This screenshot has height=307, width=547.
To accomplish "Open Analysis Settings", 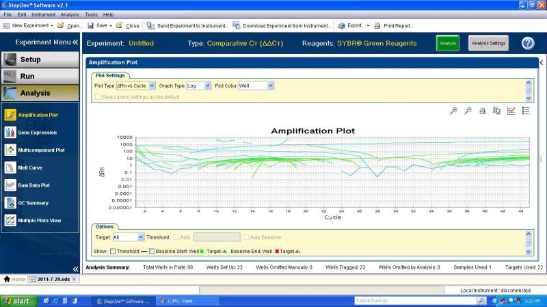I will [488, 43].
